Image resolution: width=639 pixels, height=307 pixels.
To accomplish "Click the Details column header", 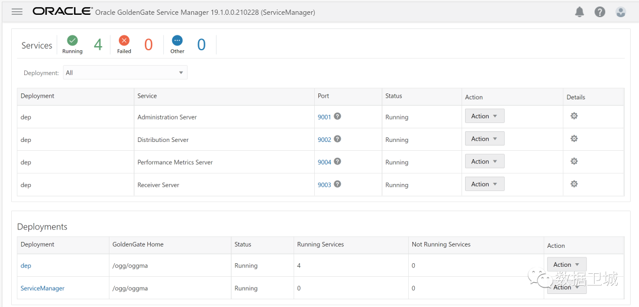I will (x=576, y=97).
